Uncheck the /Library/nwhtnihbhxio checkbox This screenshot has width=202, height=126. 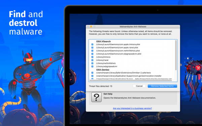click(x=92, y=63)
